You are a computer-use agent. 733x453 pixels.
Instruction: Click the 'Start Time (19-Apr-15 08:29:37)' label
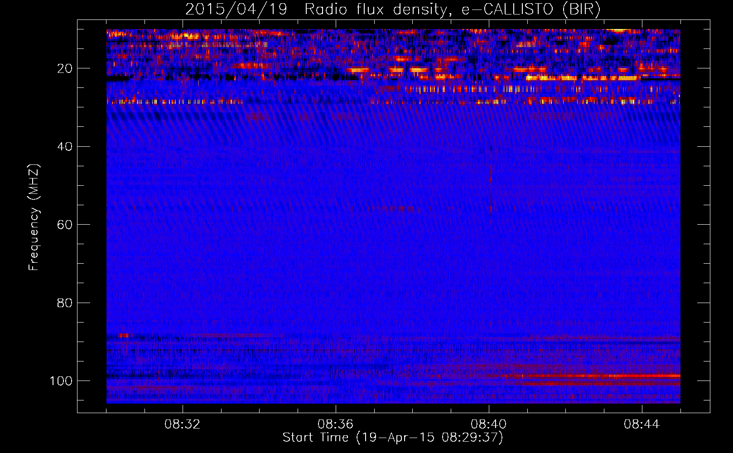(393, 438)
